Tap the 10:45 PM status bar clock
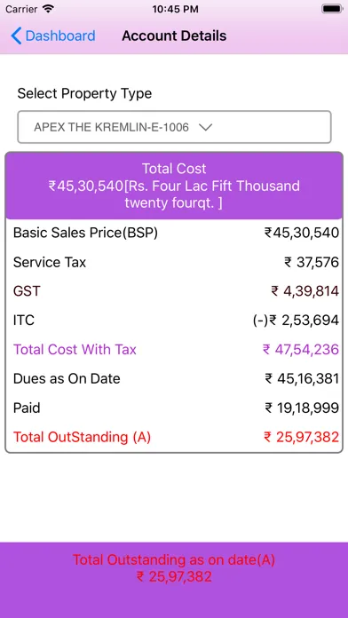348x618 pixels. [174, 9]
